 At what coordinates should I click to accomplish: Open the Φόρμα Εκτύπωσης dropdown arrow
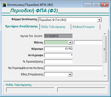click(99, 20)
